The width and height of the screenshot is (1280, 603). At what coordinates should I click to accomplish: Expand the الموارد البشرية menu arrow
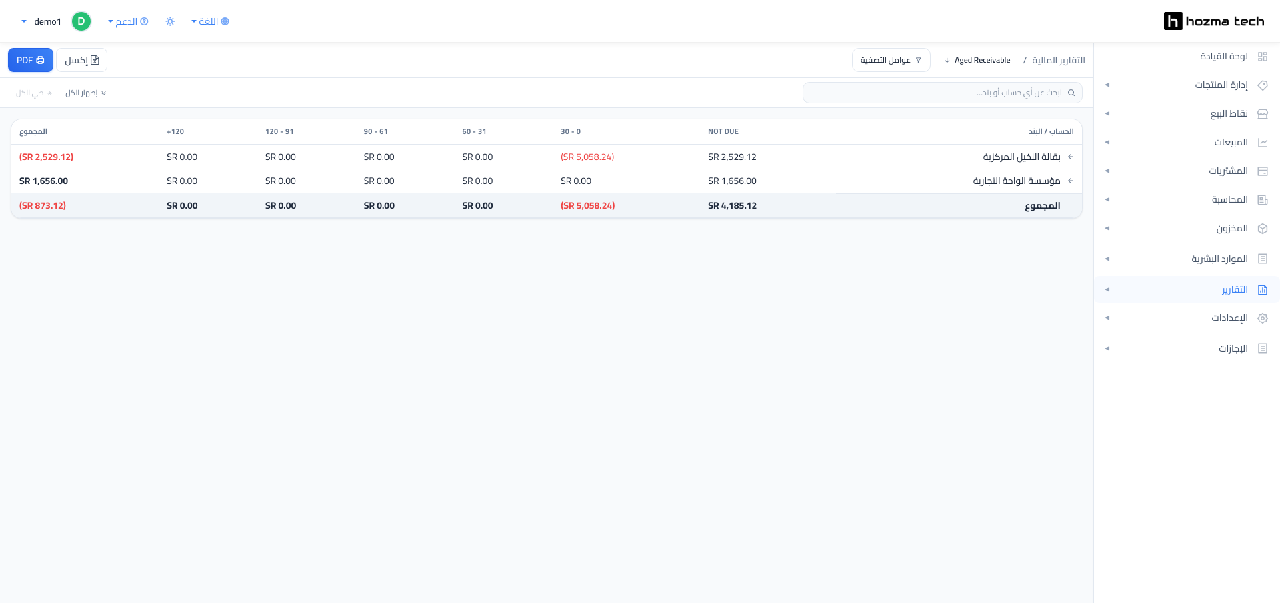point(1107,259)
